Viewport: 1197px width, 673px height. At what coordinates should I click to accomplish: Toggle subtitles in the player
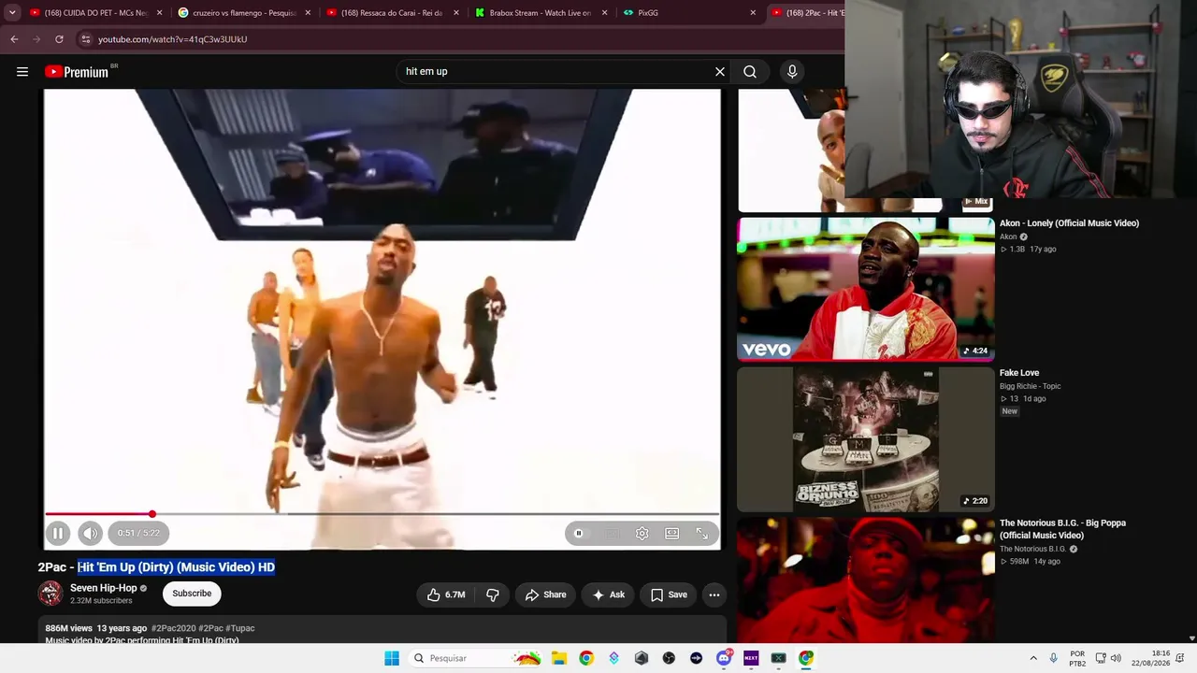(613, 533)
